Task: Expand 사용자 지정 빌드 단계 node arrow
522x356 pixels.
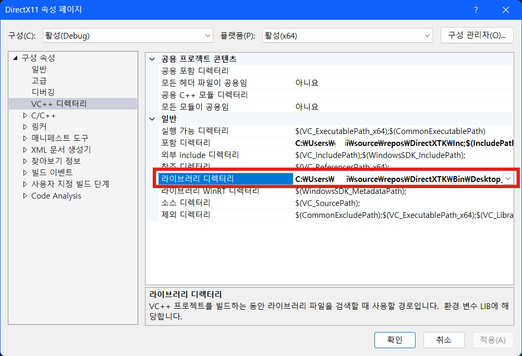Action: (26, 184)
